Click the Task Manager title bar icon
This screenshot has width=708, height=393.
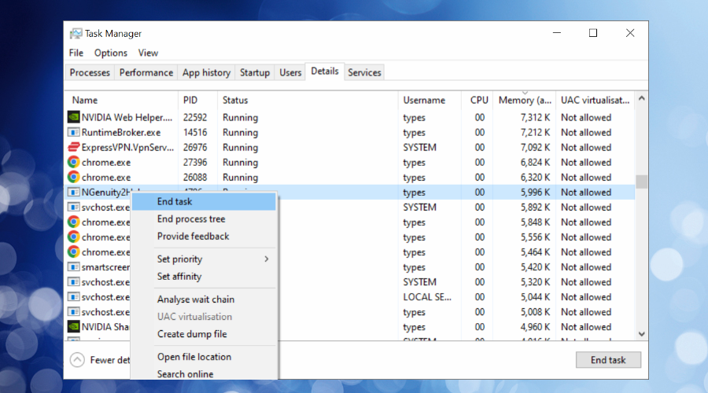pos(76,33)
